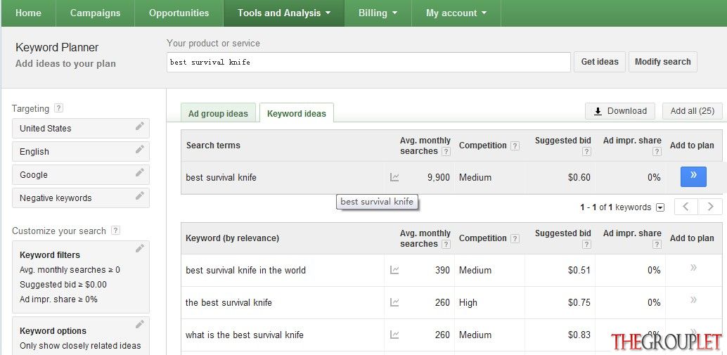The width and height of the screenshot is (727, 355).
Task: Edit Keyword options pencil icon
Action: pos(139,324)
